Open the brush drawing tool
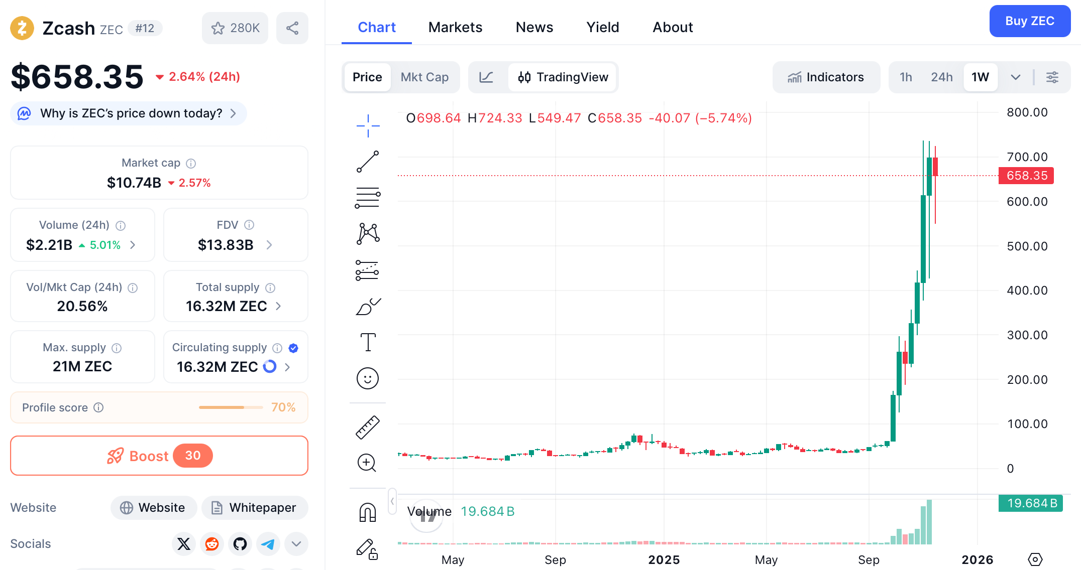Viewport: 1081px width, 570px height. (x=368, y=307)
